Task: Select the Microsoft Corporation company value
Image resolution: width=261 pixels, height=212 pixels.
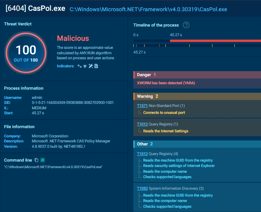Action: coord(50,136)
